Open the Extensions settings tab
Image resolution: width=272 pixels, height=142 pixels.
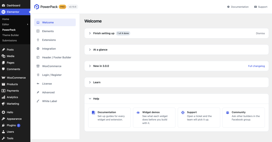click(x=55, y=40)
